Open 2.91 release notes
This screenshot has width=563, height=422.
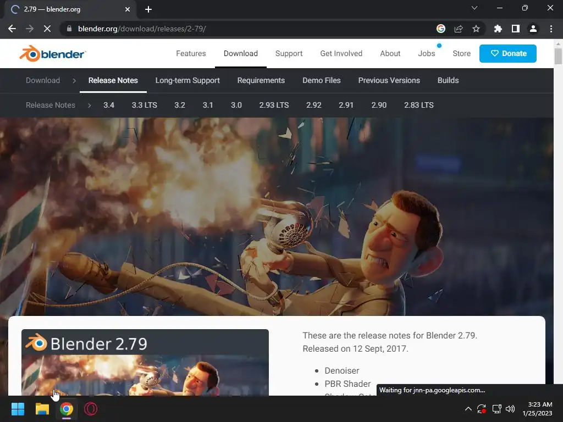(346, 105)
